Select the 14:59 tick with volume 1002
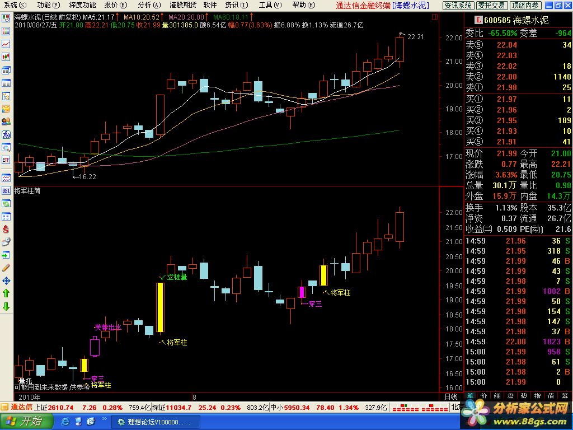The height and width of the screenshot is (430, 573). 518,291
